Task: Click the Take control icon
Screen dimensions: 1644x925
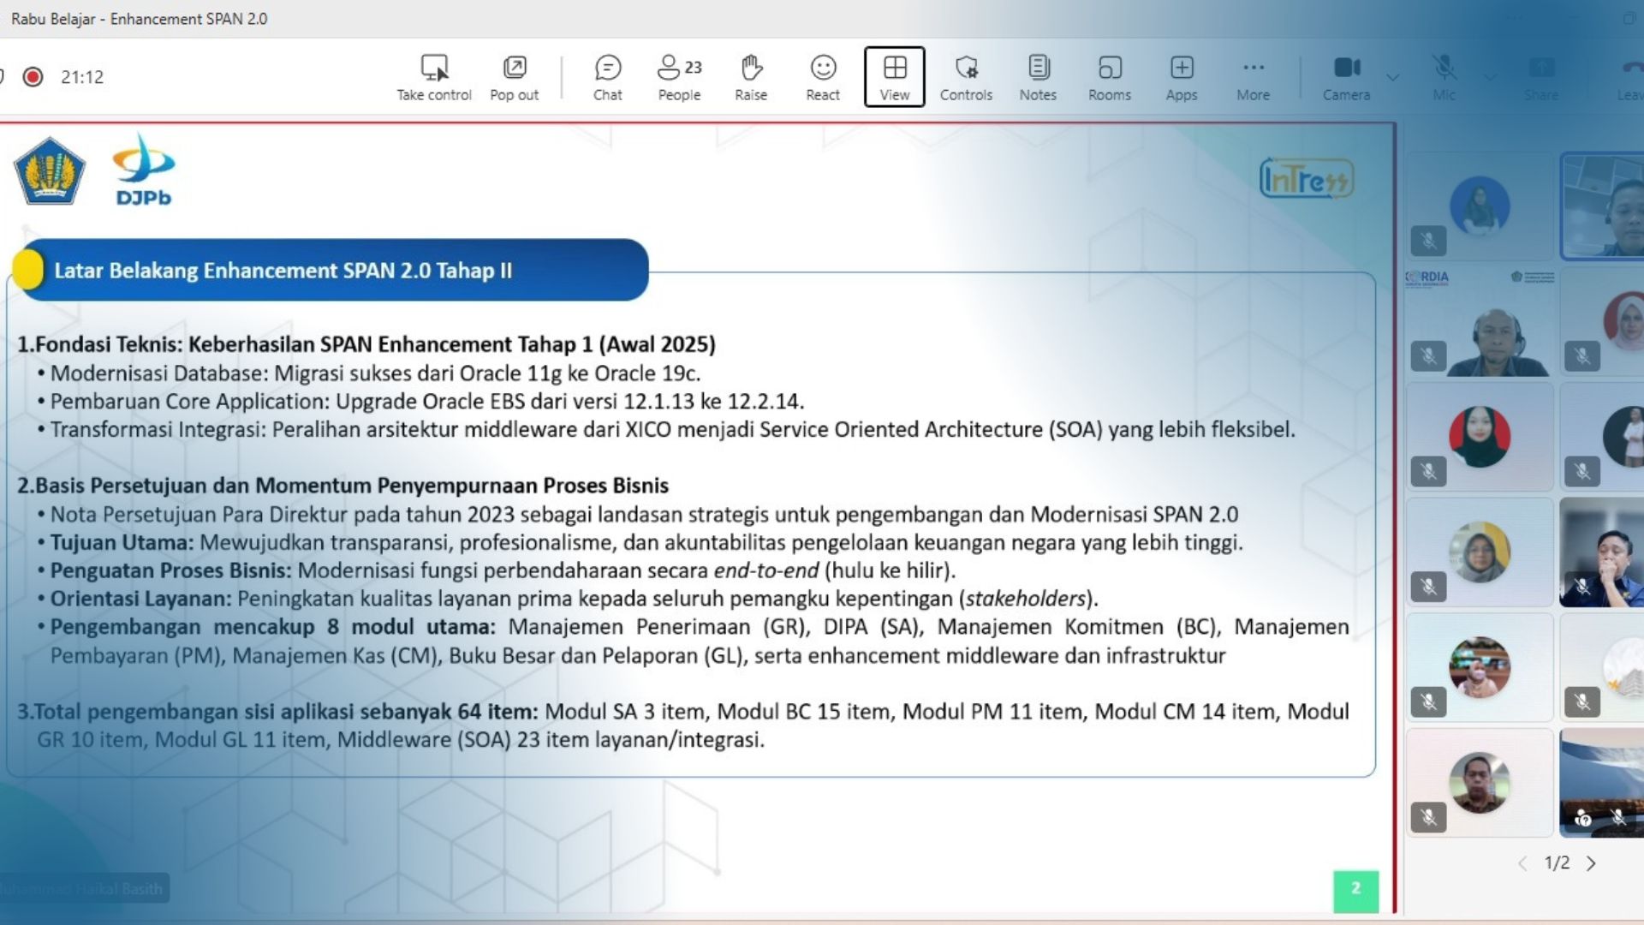Action: (434, 76)
